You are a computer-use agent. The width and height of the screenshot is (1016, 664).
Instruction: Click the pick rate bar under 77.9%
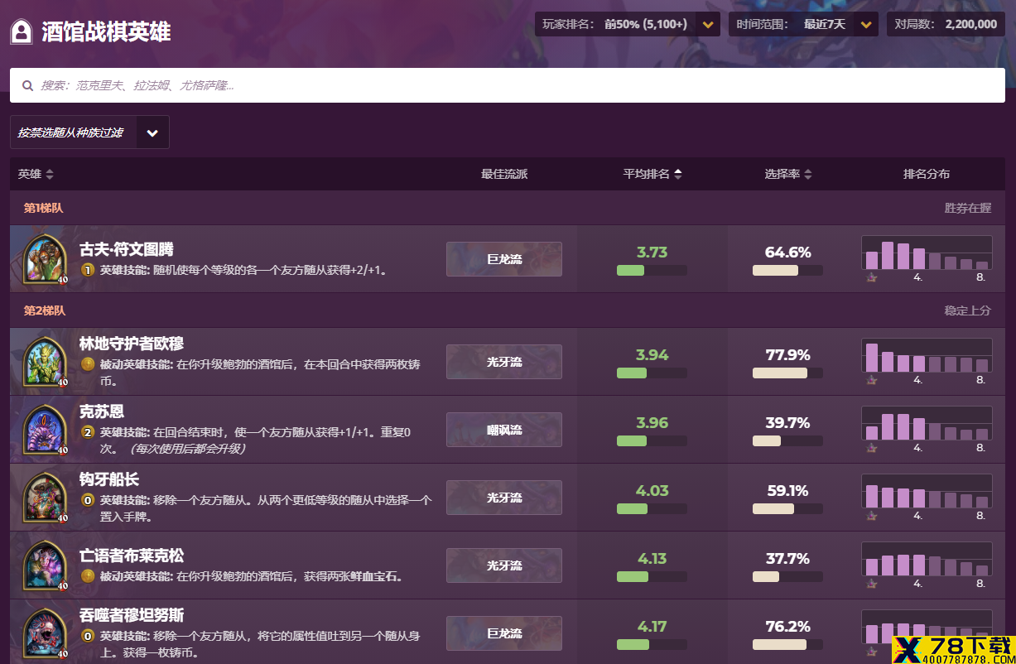pyautogui.click(x=787, y=373)
